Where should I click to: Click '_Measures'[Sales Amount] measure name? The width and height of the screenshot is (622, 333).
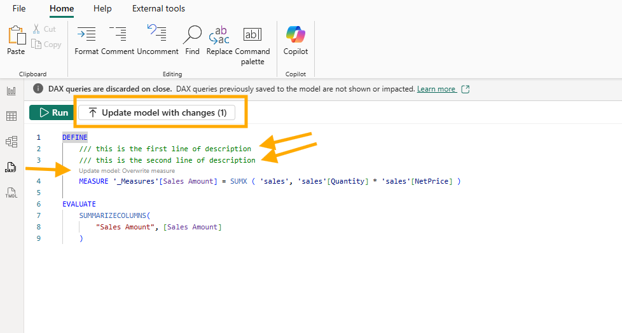coord(165,181)
